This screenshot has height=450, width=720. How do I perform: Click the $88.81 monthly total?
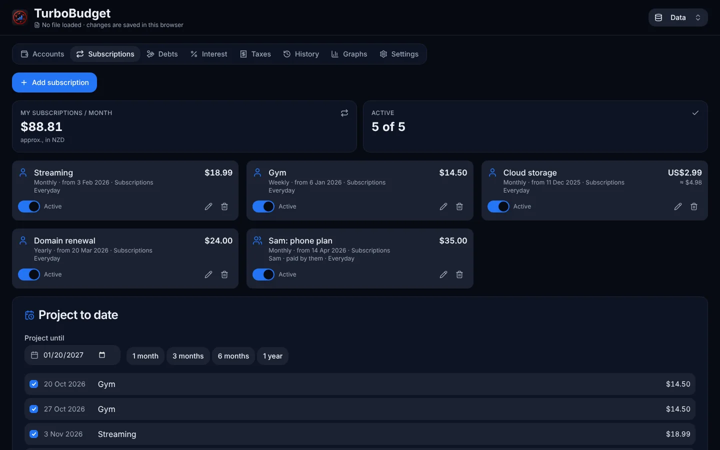point(41,127)
